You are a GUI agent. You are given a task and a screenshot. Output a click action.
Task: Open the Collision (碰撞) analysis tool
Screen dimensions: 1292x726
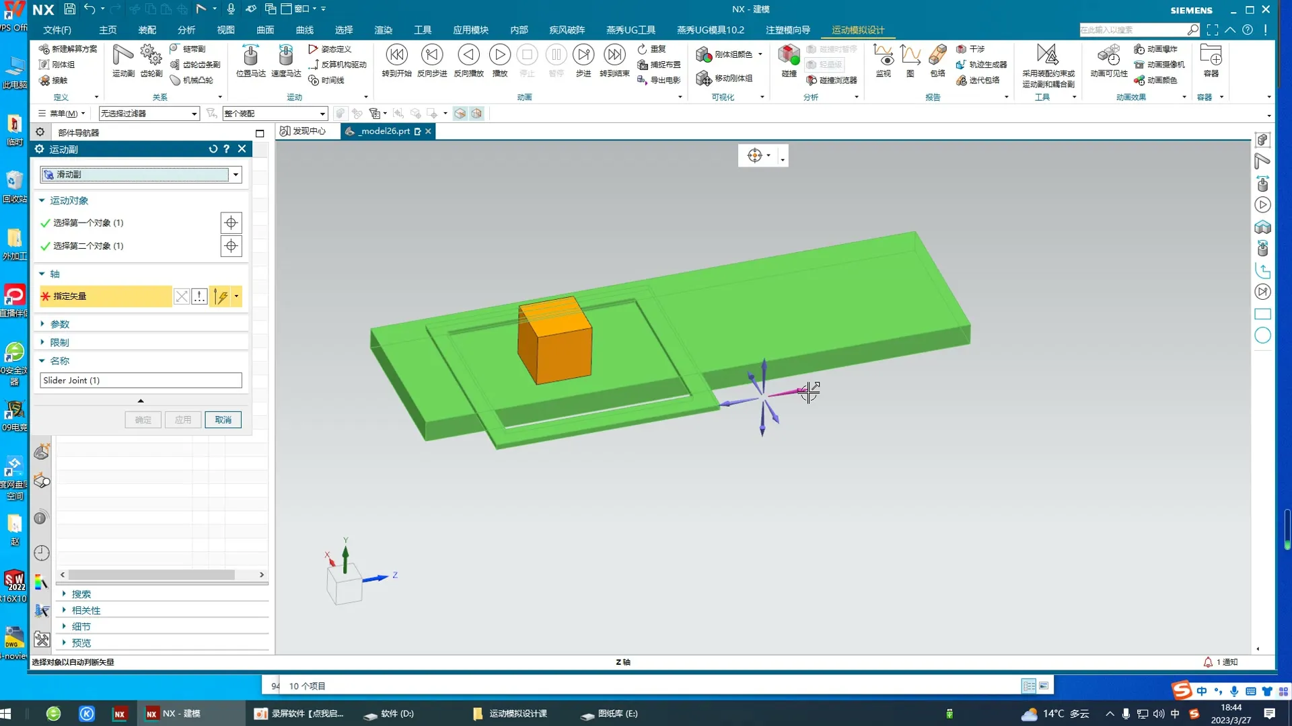(789, 59)
